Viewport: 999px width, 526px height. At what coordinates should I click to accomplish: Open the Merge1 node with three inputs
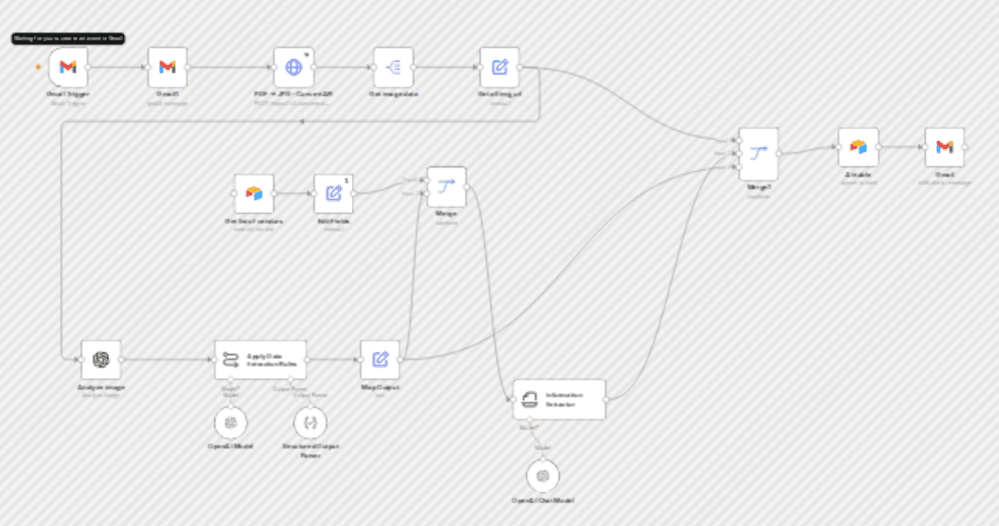pyautogui.click(x=758, y=154)
